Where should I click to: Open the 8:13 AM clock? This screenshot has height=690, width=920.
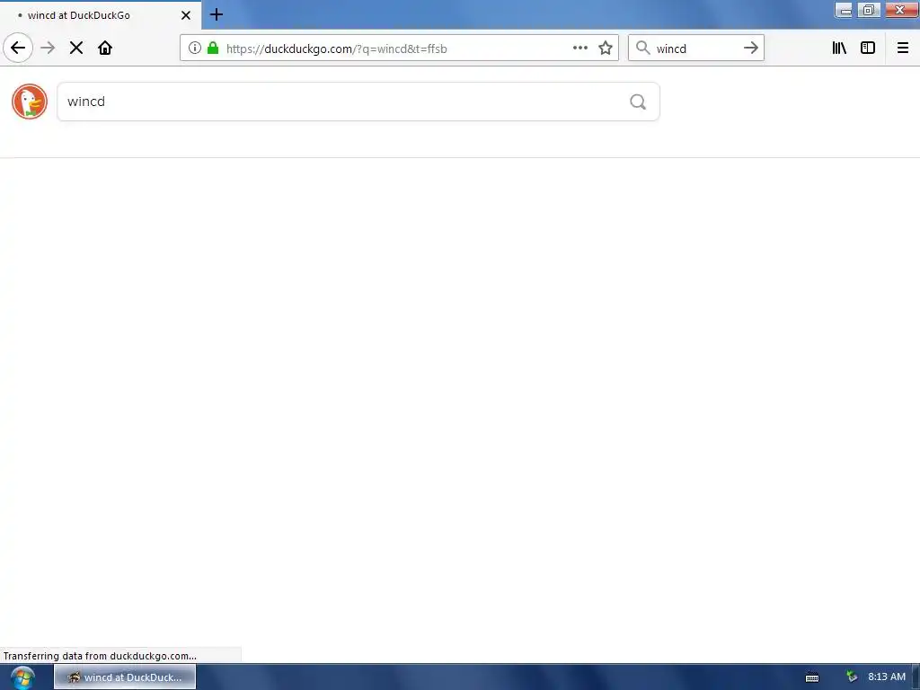point(887,677)
